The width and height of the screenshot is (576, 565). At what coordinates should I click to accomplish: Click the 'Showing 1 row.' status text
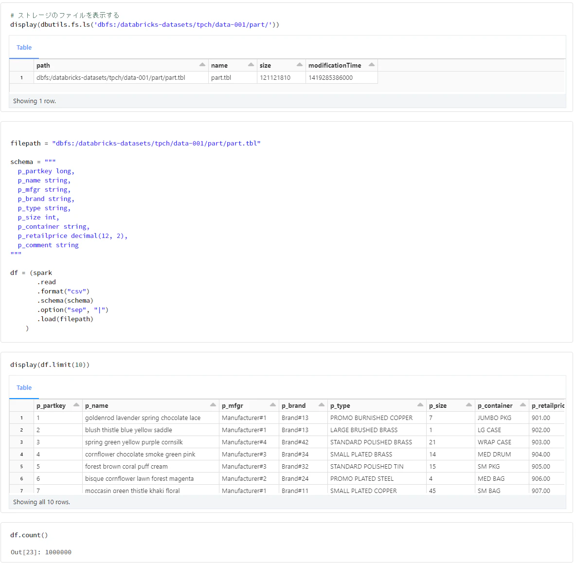pos(35,101)
